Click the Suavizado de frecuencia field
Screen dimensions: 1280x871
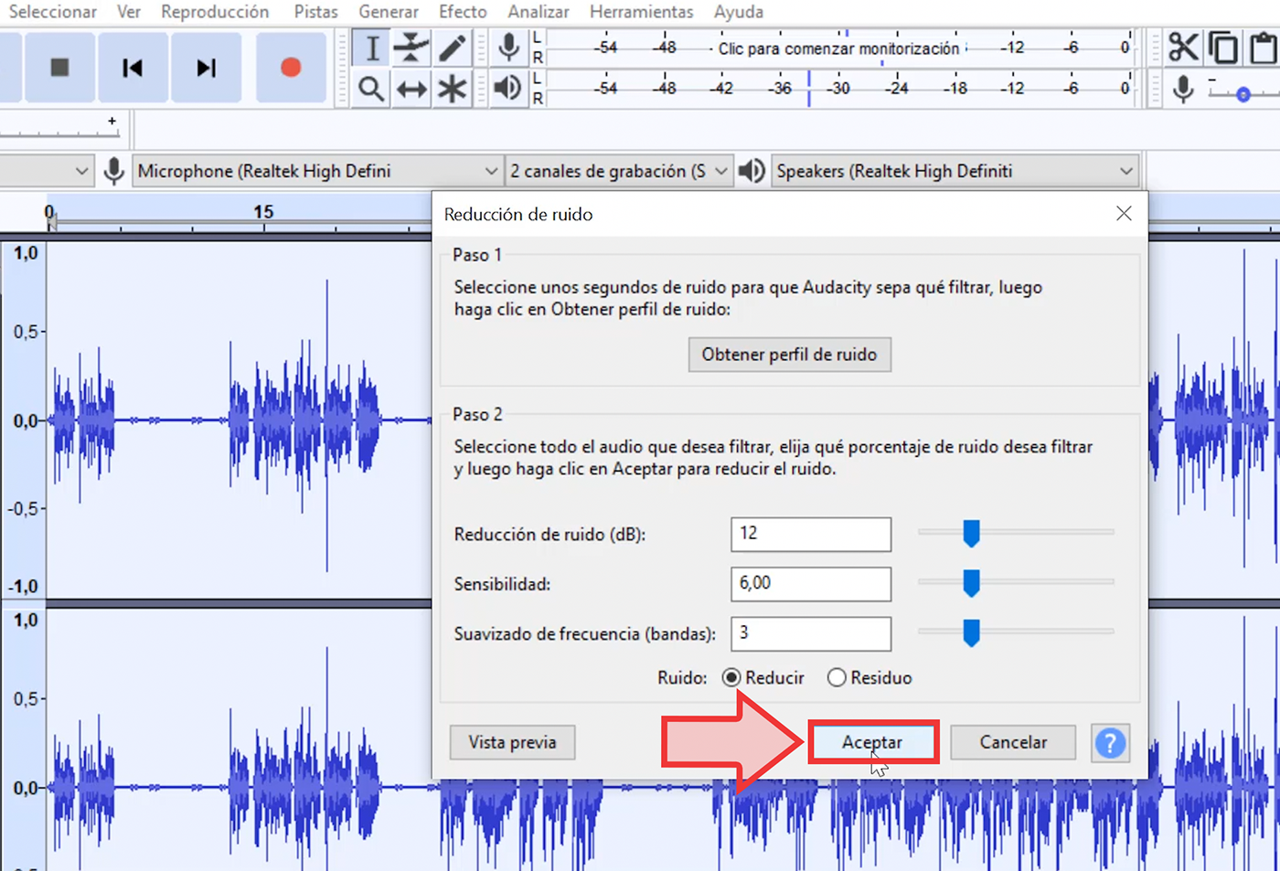811,633
